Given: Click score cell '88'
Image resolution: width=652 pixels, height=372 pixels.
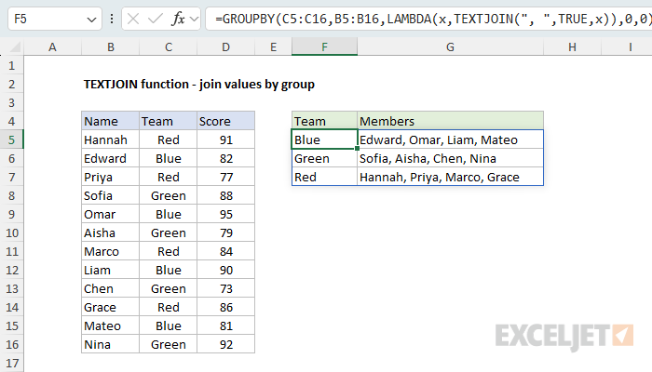Looking at the screenshot, I should (225, 195).
